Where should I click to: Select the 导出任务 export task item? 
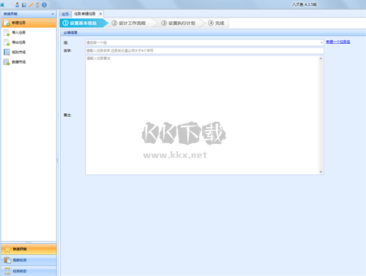click(x=29, y=42)
